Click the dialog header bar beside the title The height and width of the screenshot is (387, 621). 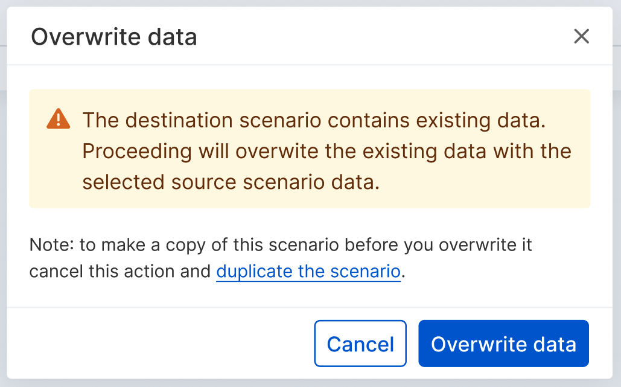(384, 36)
